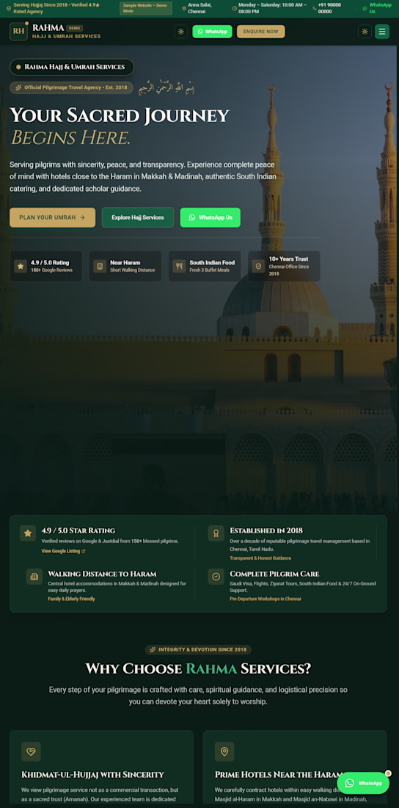The width and height of the screenshot is (399, 808).
Task: Click the Pre-Departure Workshops in Chennai text
Action: (x=266, y=599)
